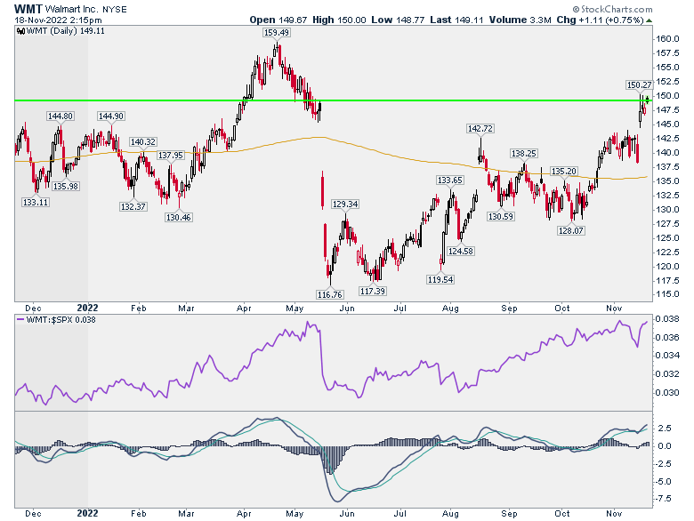Click the 133.11 price label
694x521 pixels.
click(x=36, y=202)
